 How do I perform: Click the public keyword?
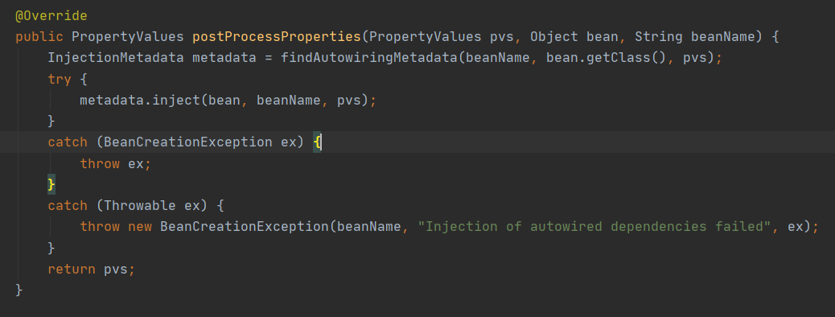(x=39, y=37)
